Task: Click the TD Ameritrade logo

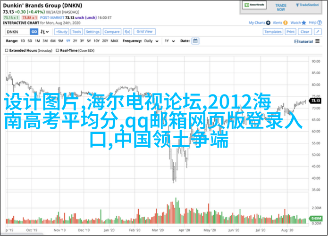Action: click(x=254, y=5)
